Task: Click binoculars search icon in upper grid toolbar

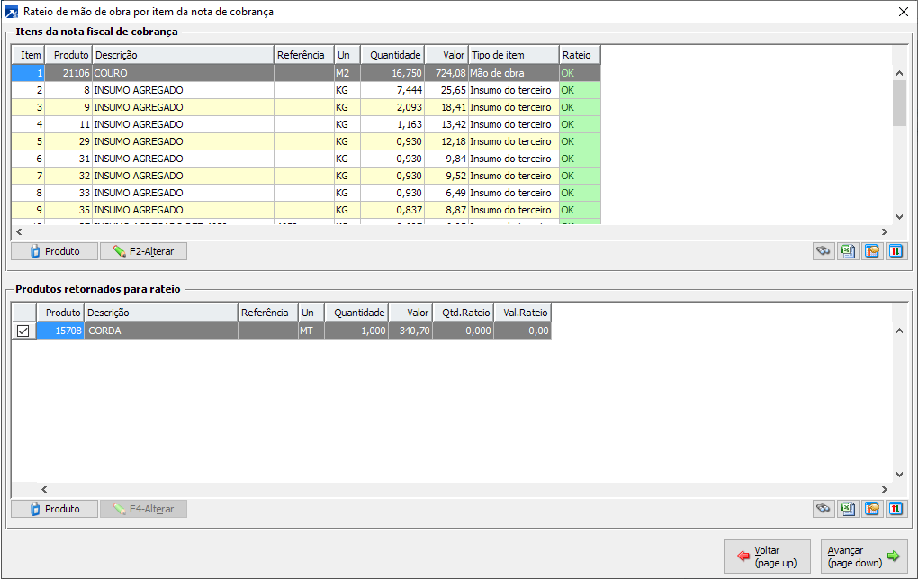Action: point(824,251)
